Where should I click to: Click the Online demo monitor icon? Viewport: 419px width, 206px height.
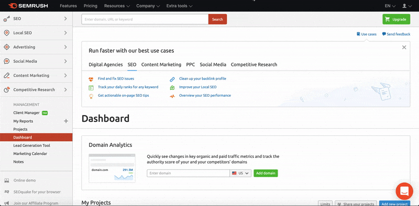pos(7,180)
